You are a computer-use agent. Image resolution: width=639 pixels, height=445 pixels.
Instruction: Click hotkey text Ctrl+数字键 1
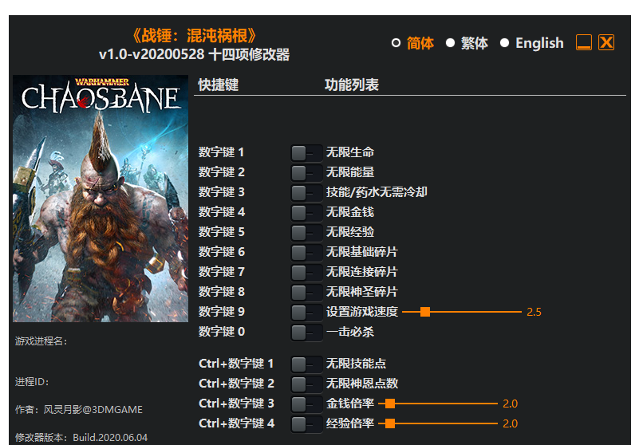click(x=236, y=364)
